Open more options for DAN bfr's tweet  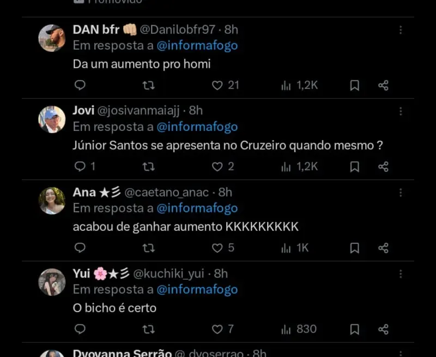coord(401,30)
